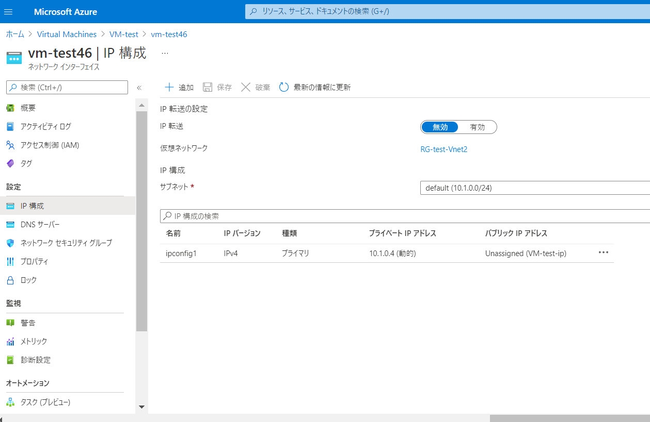Set IP 転送 to 無効

click(440, 127)
